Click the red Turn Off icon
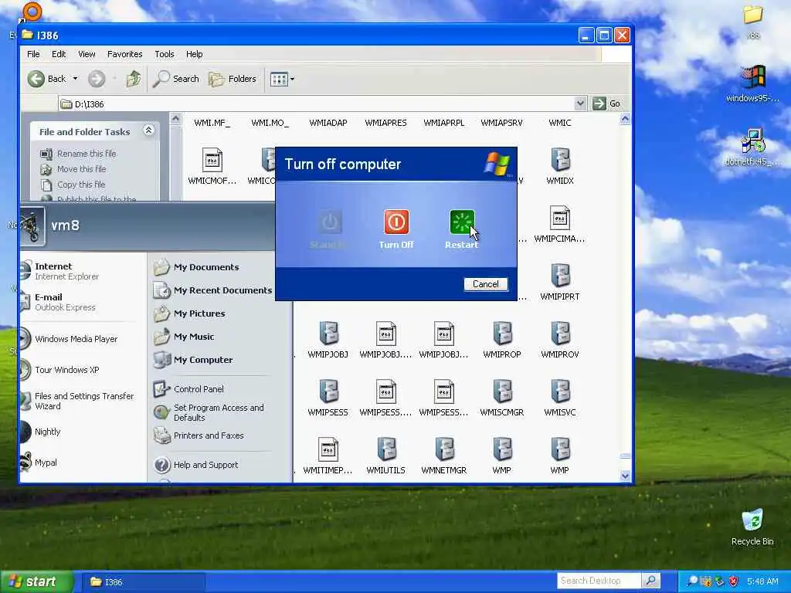791x593 pixels. click(x=396, y=222)
